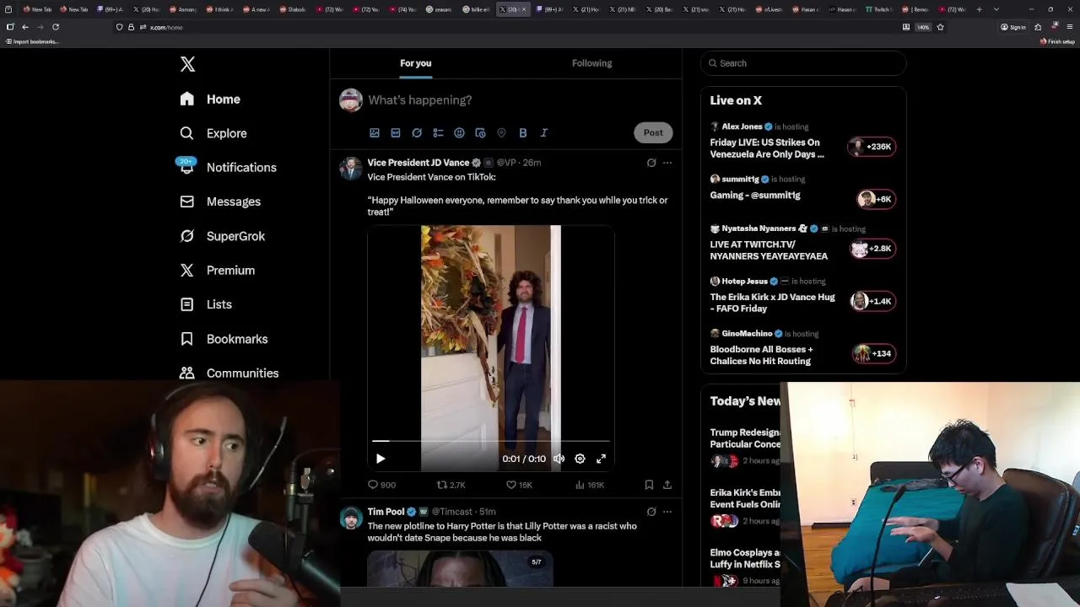Open the Home page in sidebar

(x=211, y=99)
